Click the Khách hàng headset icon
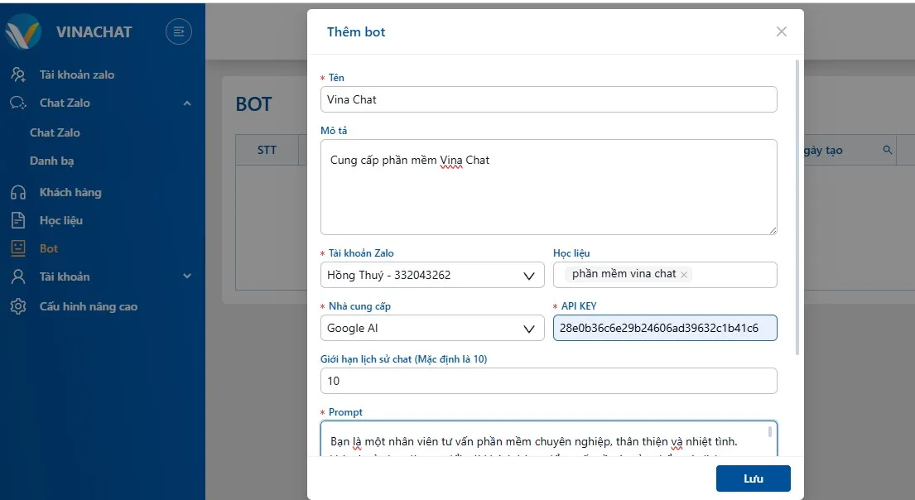Screen dimensions: 915x500 pos(17,192)
